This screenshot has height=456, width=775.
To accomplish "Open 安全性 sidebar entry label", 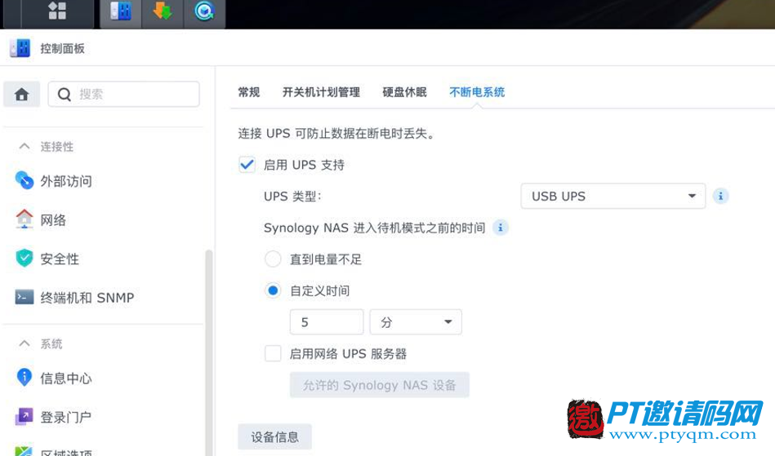I will [60, 259].
